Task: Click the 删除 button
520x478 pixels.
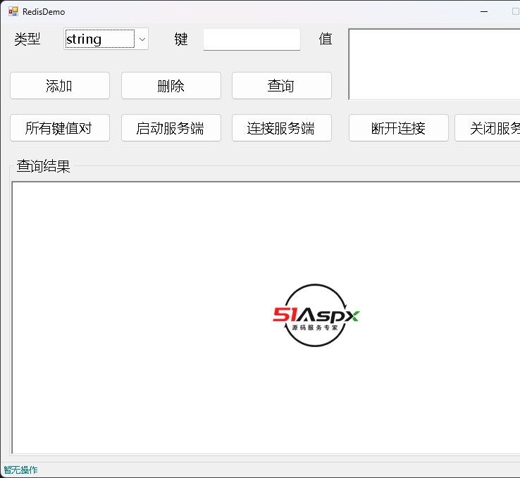Action: [x=171, y=86]
